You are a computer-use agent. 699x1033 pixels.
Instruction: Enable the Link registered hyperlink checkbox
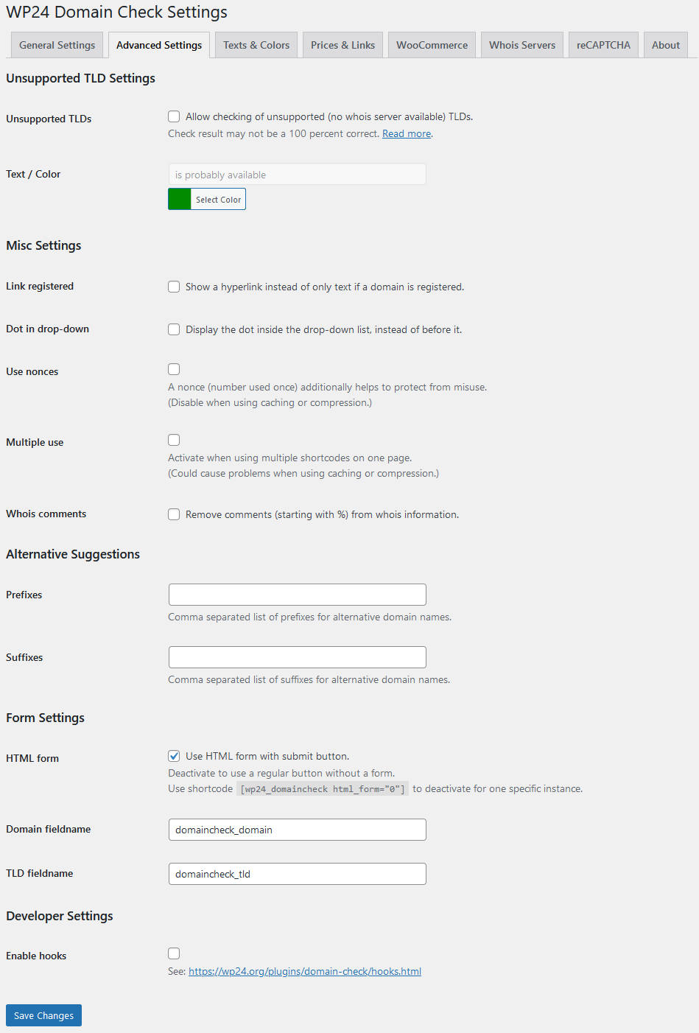174,287
